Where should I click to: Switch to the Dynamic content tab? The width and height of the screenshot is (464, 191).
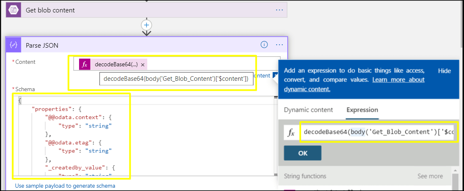(308, 110)
